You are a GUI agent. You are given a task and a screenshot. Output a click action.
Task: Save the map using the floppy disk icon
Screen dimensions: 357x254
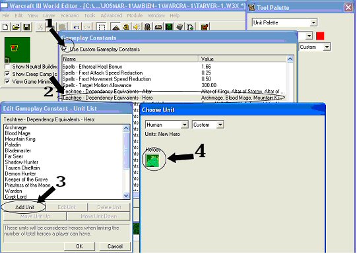(x=26, y=27)
